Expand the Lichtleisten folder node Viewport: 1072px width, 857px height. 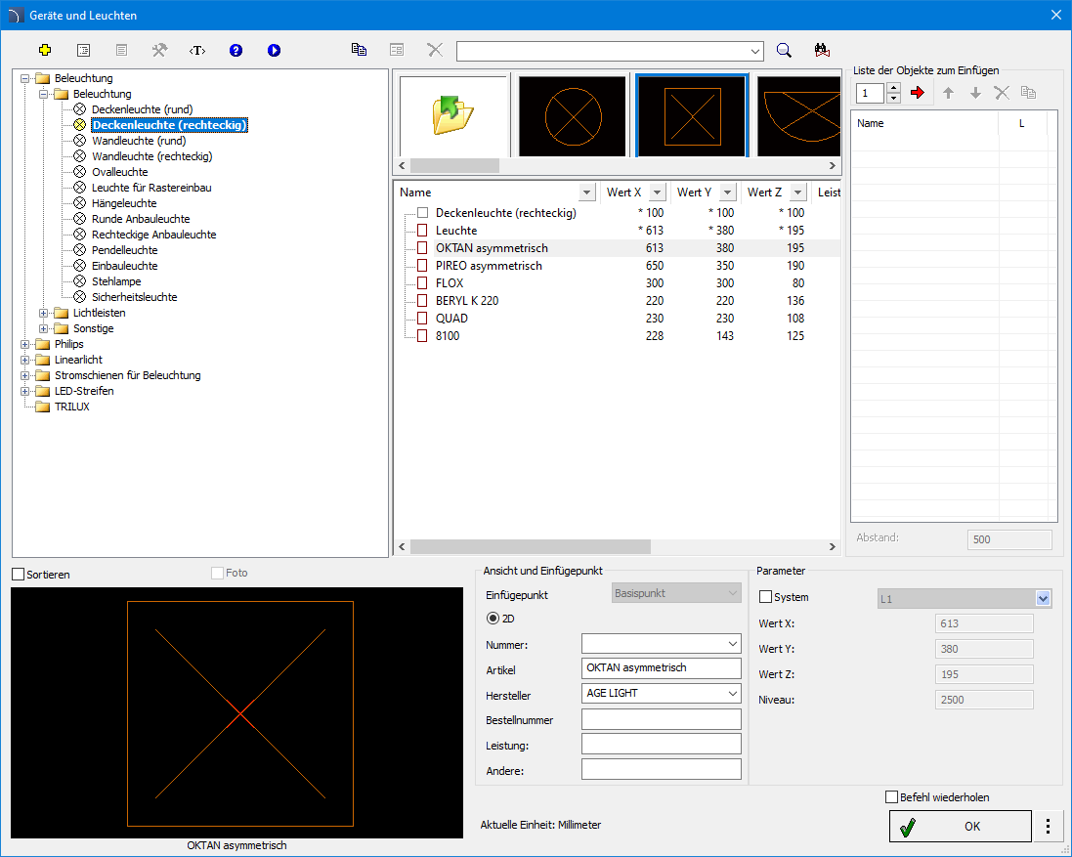click(x=44, y=313)
